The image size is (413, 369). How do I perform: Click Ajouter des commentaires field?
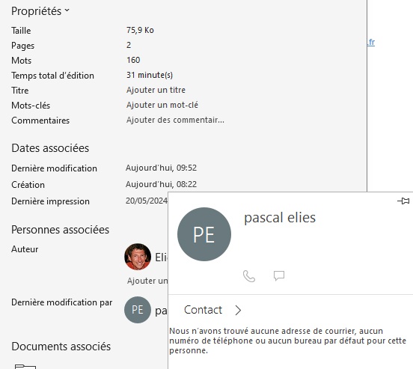tap(175, 120)
